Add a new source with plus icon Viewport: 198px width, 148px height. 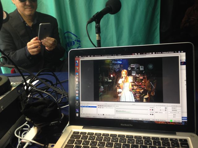point(98,114)
